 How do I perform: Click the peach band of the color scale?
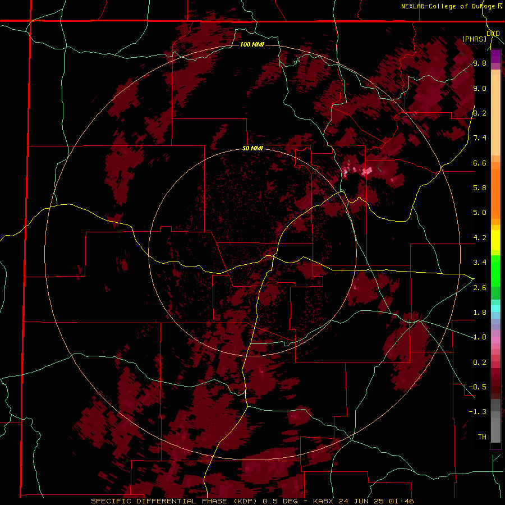tap(495, 115)
